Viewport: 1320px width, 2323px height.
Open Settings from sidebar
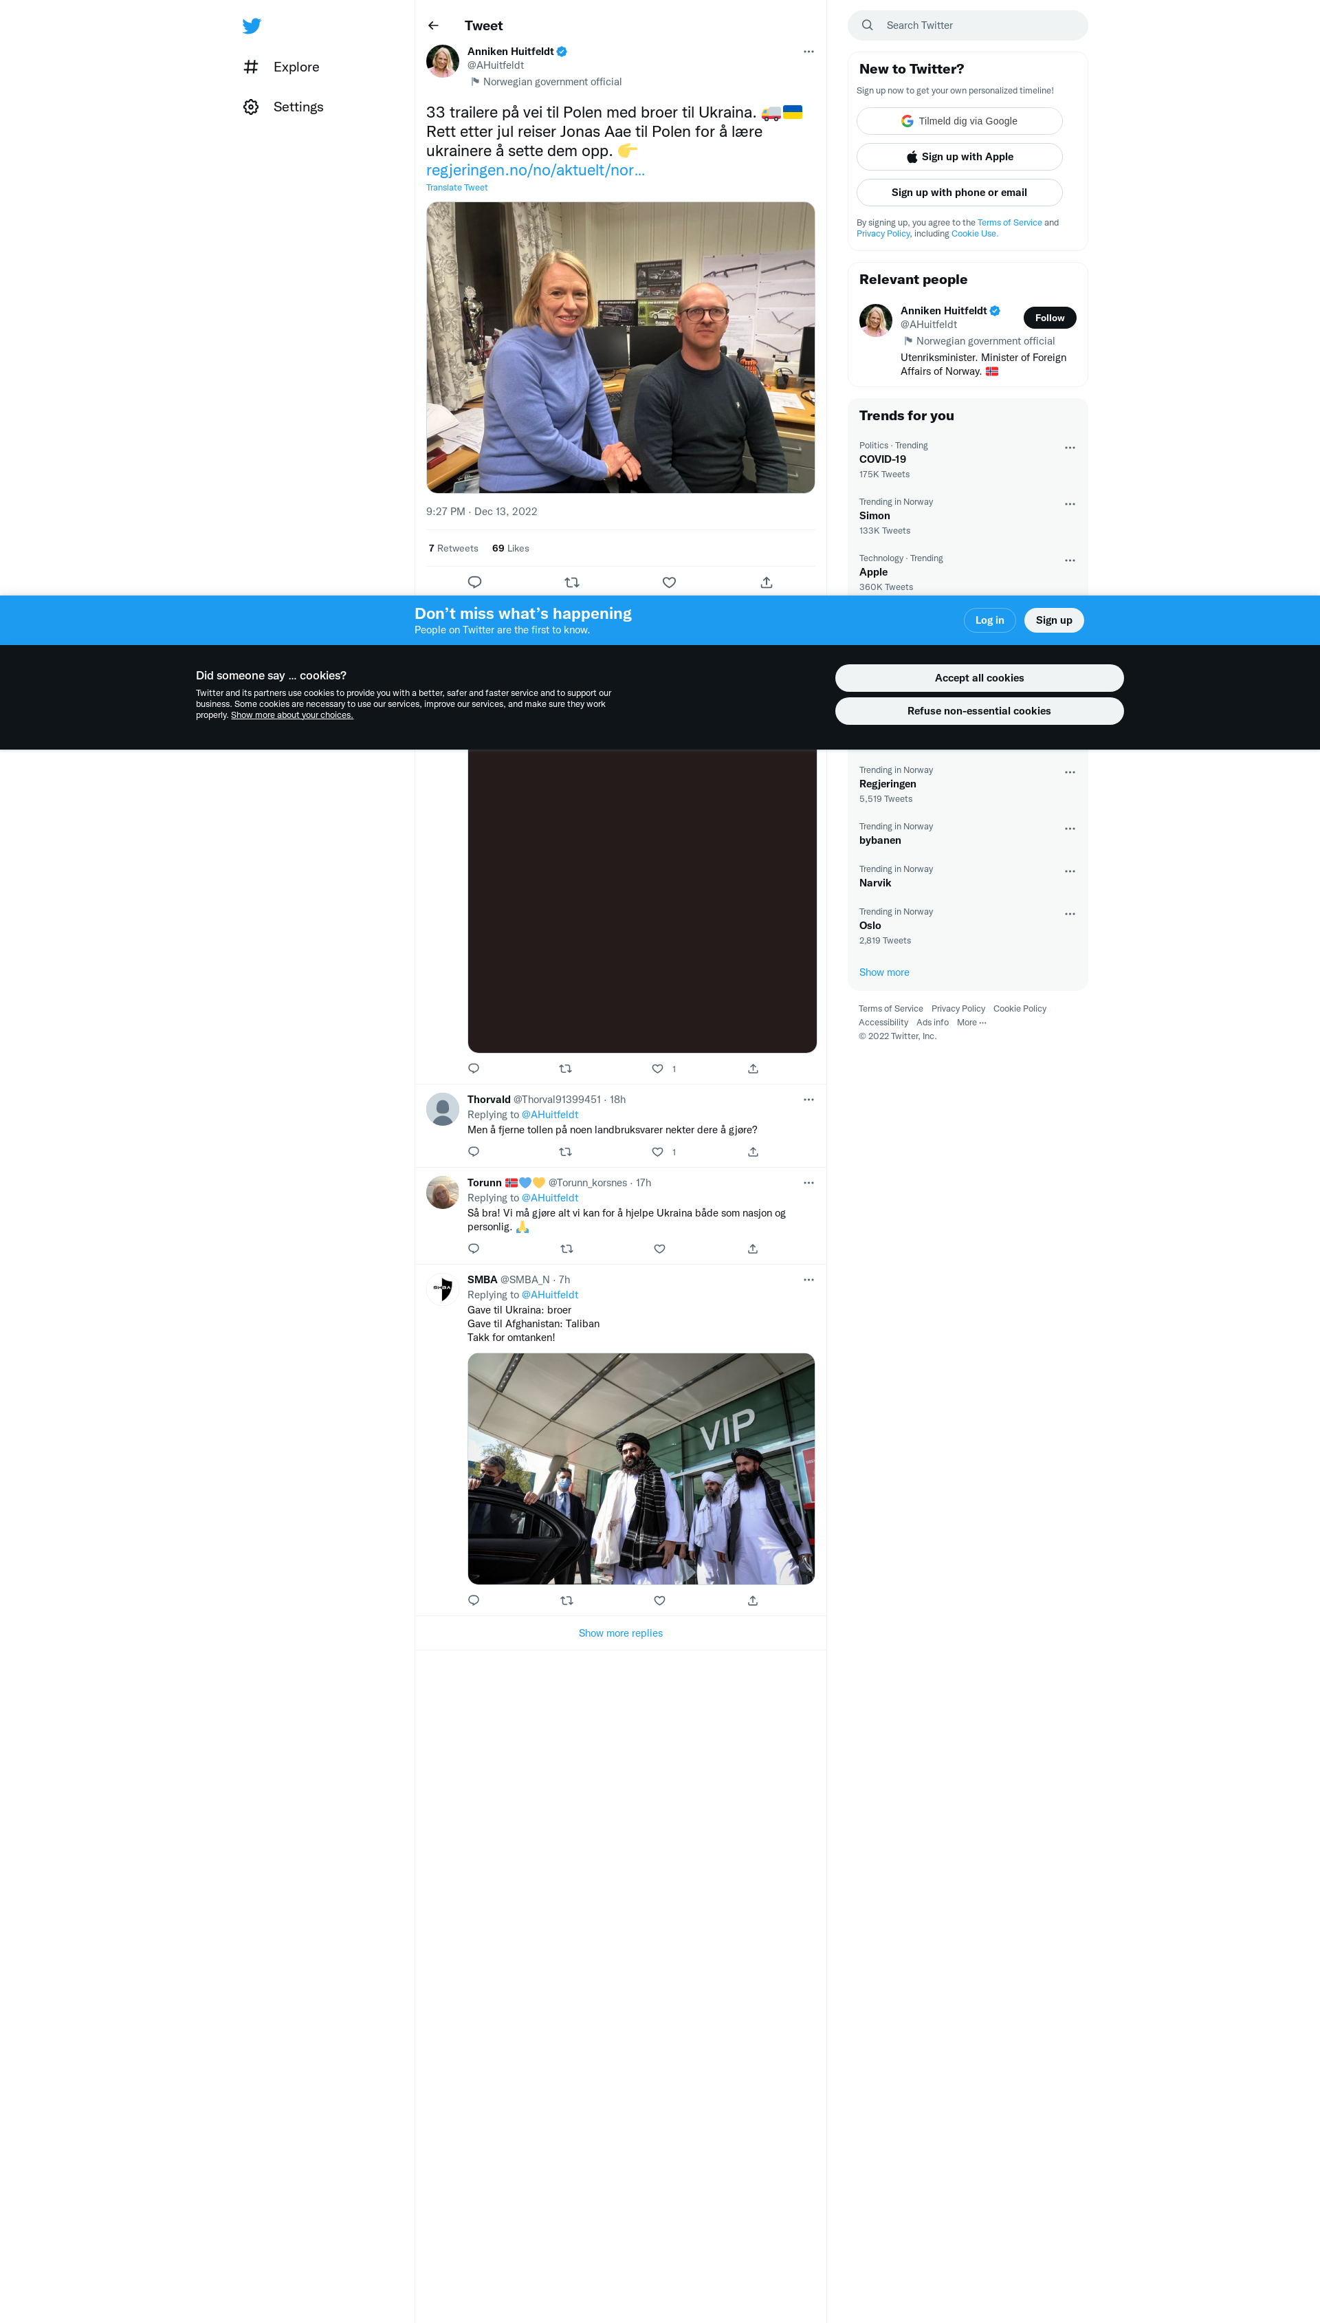coord(283,107)
